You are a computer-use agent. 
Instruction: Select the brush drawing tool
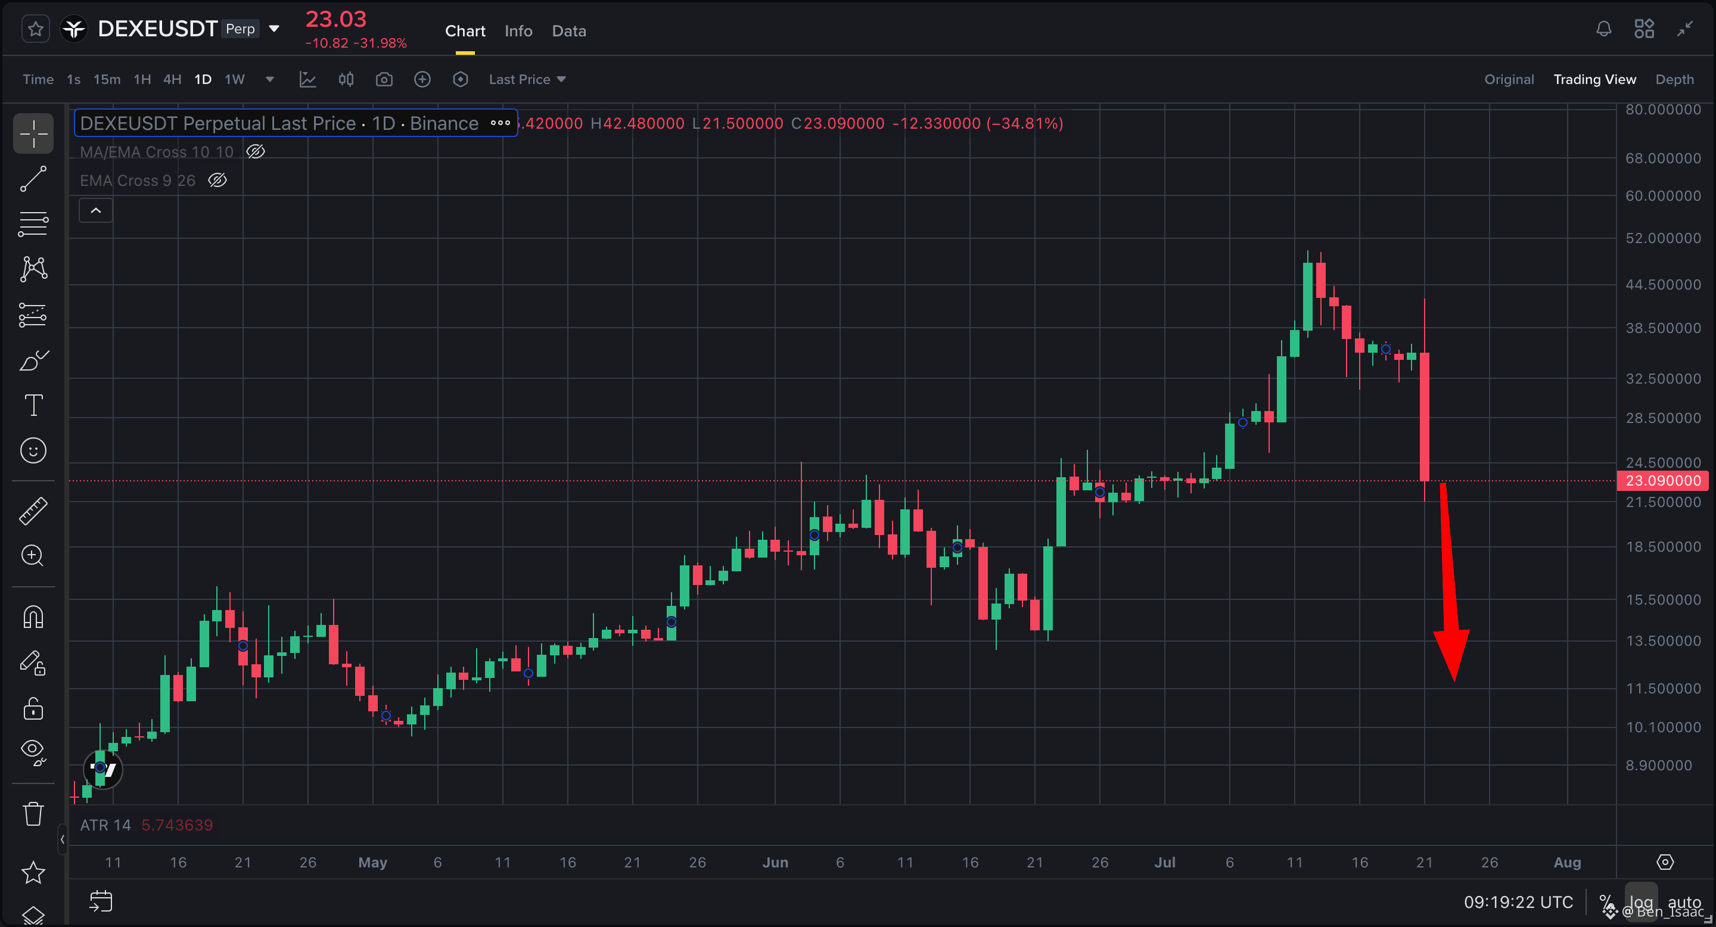(x=33, y=360)
